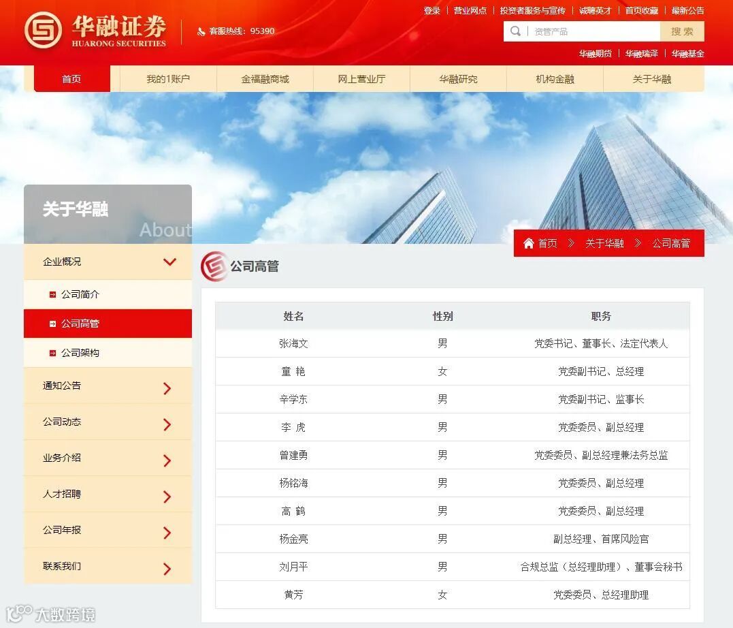
Task: Open the 诚聘英才 top link
Action: tap(595, 10)
